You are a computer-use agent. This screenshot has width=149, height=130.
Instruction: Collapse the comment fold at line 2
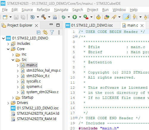tap(76, 36)
